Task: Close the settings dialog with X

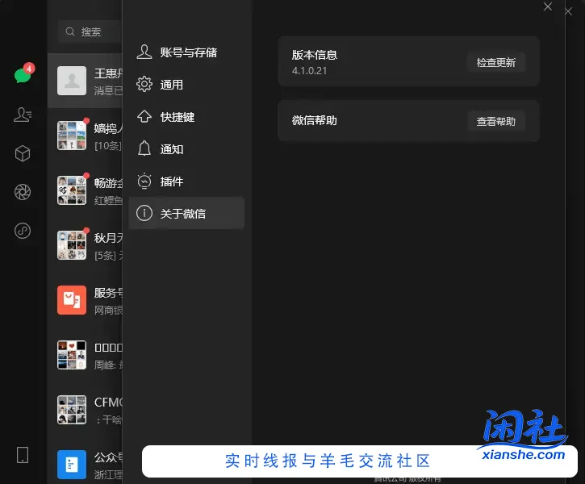Action: tap(548, 6)
